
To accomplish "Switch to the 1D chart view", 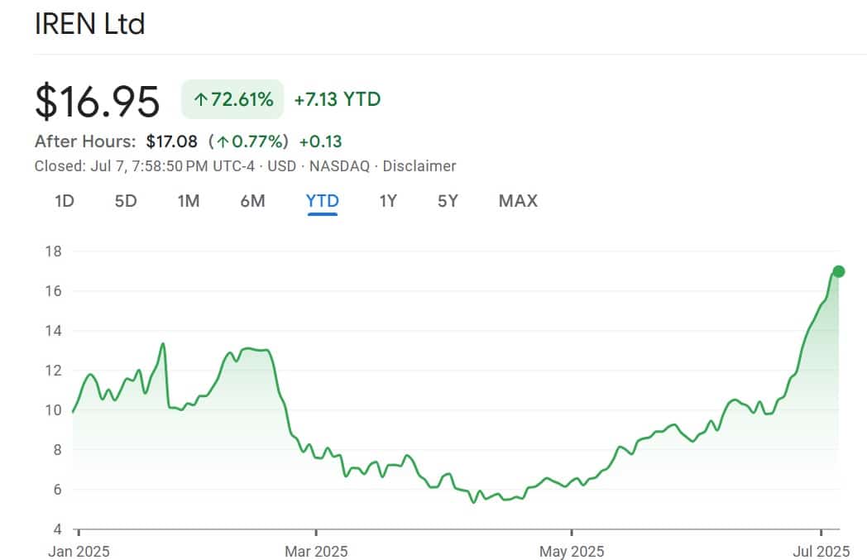I will 64,201.
